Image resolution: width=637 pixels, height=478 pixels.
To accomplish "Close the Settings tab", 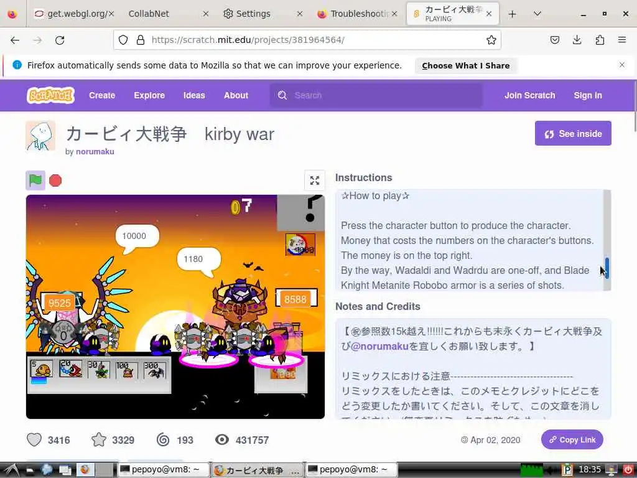I will pyautogui.click(x=299, y=14).
